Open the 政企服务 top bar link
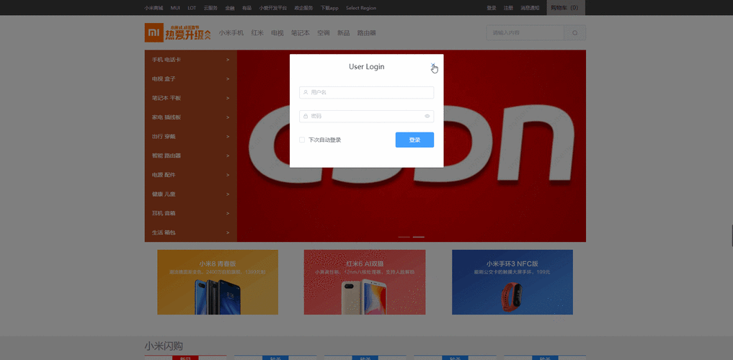This screenshot has height=360, width=733. [304, 8]
